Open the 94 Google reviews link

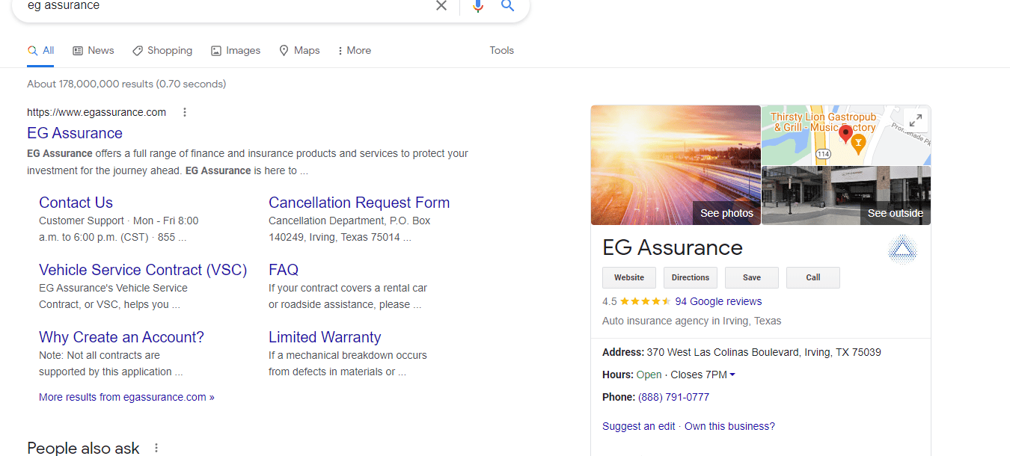718,302
